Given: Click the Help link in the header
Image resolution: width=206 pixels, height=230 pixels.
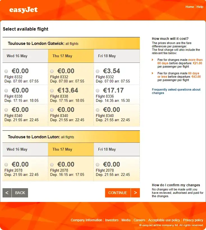Looking at the screenshot, I should tap(200, 7).
